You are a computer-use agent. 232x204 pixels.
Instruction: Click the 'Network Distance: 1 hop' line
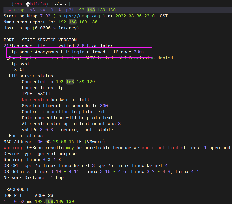pyautogui.click(x=34, y=177)
